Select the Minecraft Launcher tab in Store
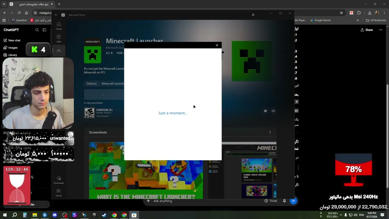Viewport: 389px width, 219px height. coord(113,84)
